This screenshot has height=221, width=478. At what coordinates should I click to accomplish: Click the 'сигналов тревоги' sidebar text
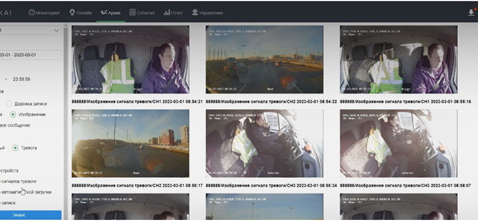18,181
